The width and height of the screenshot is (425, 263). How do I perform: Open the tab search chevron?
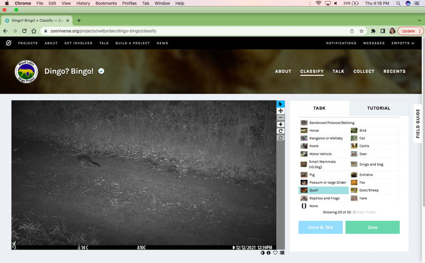point(420,20)
